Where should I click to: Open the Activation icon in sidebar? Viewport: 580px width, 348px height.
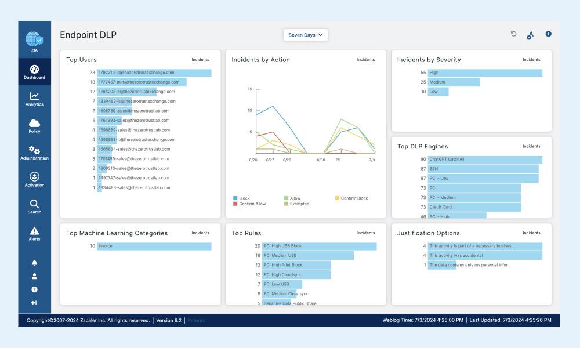[x=34, y=179]
